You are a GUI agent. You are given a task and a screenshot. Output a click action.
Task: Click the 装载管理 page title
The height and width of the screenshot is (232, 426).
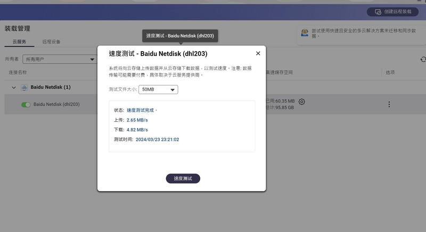pyautogui.click(x=18, y=29)
